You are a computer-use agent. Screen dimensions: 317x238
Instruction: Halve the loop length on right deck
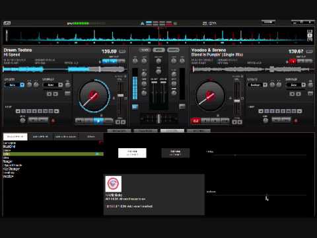coord(261,111)
